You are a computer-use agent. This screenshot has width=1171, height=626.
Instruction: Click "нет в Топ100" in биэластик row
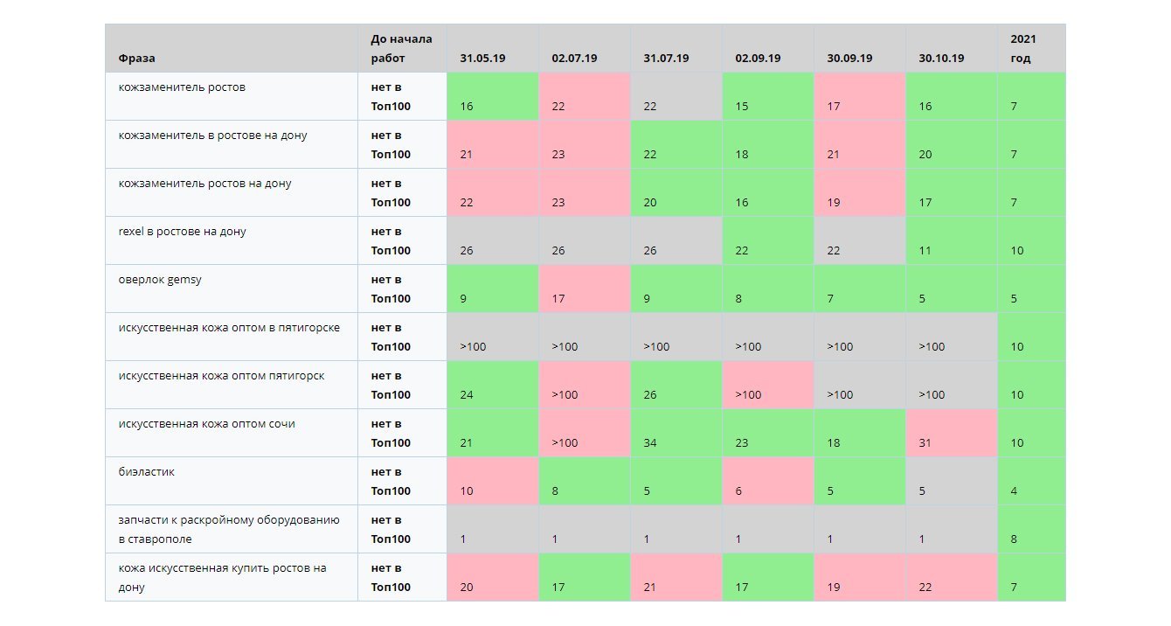click(391, 481)
